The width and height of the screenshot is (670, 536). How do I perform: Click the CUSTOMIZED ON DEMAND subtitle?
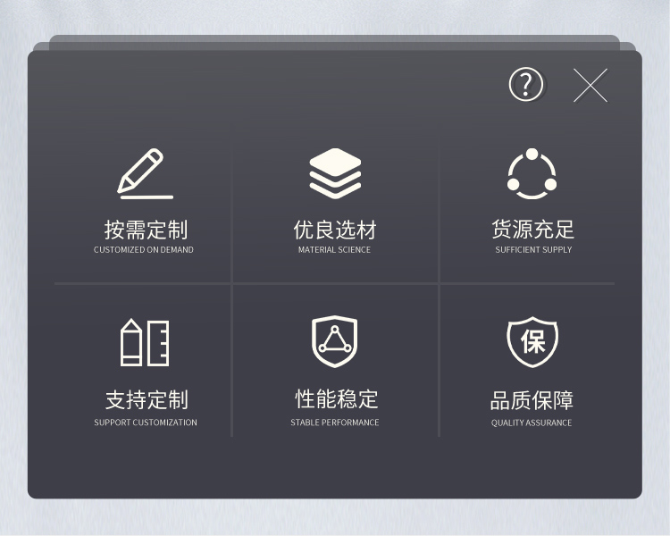[x=144, y=249]
